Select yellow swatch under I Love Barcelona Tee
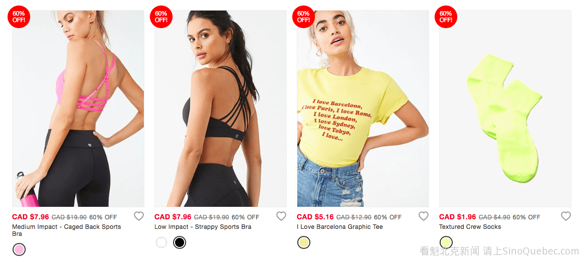This screenshot has width=581, height=259. click(304, 242)
